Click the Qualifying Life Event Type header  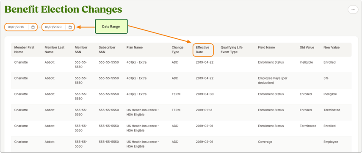point(232,50)
